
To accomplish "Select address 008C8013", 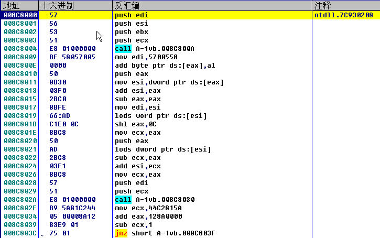I will 20,91.
